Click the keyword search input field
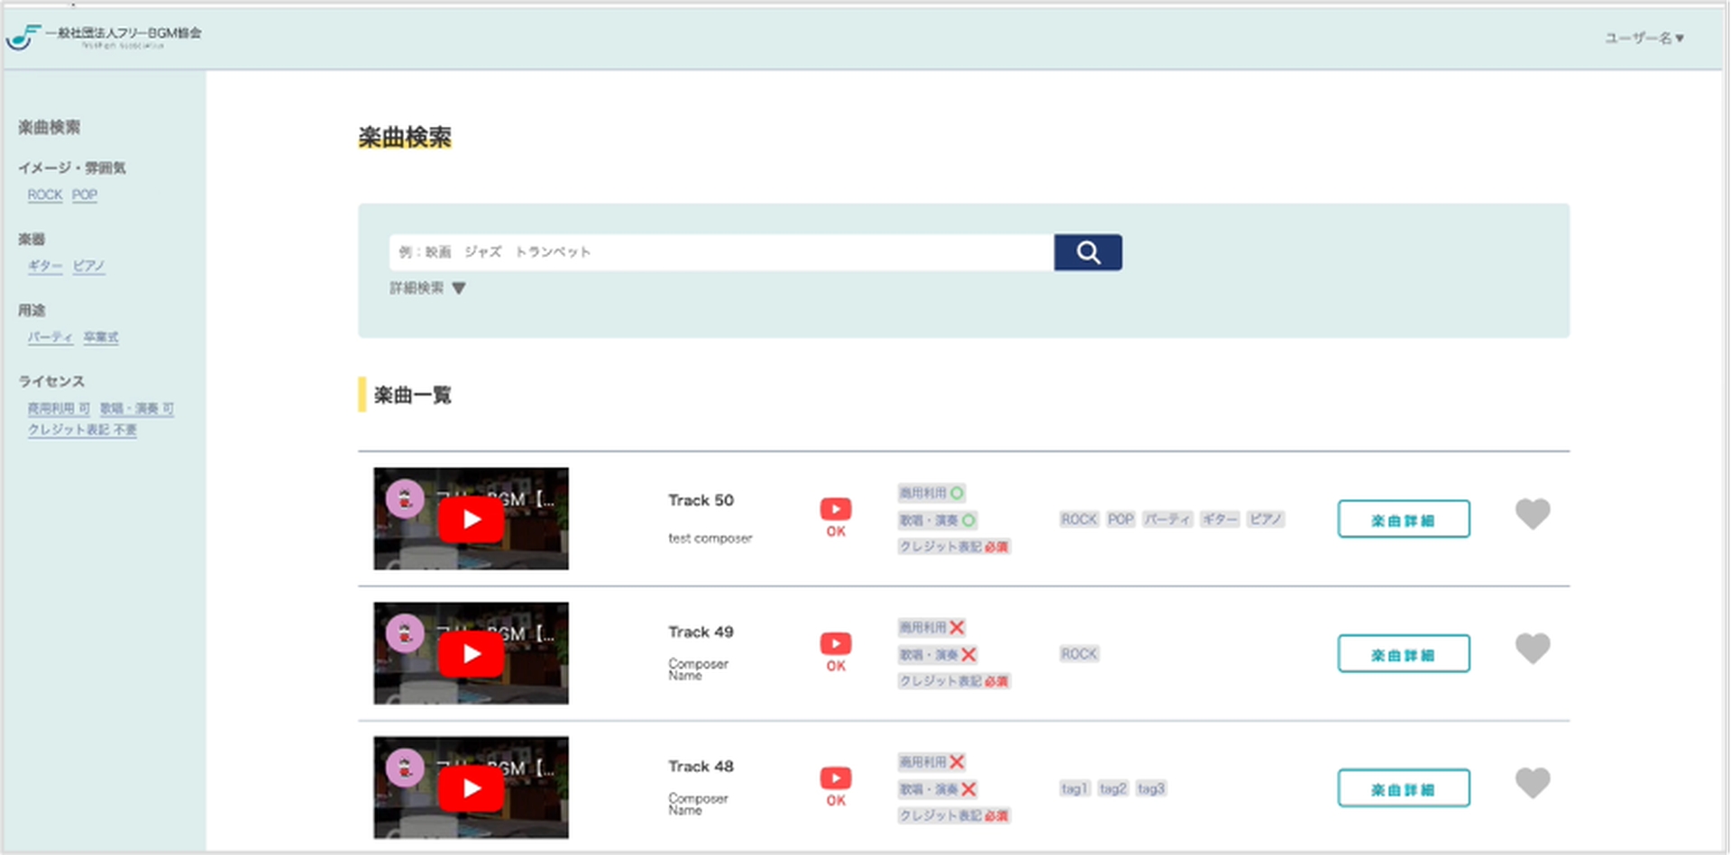This screenshot has width=1731, height=855. (721, 252)
